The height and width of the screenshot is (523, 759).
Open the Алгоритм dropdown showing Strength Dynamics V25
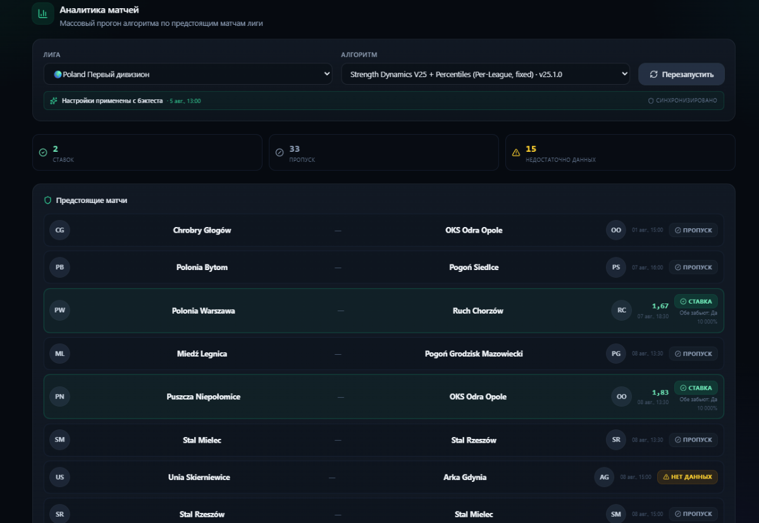point(485,74)
